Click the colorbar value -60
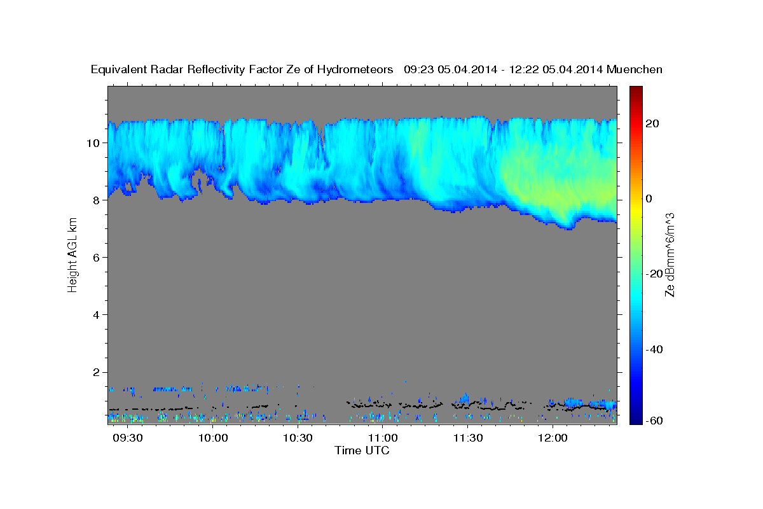763x509 pixels. pos(655,420)
